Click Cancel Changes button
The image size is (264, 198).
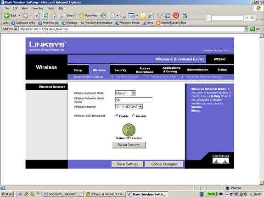(x=164, y=164)
